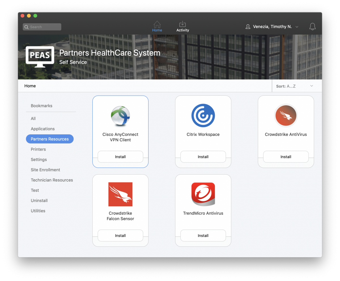Maximize window with green button
Viewport: 340px width, 281px height.
point(35,16)
